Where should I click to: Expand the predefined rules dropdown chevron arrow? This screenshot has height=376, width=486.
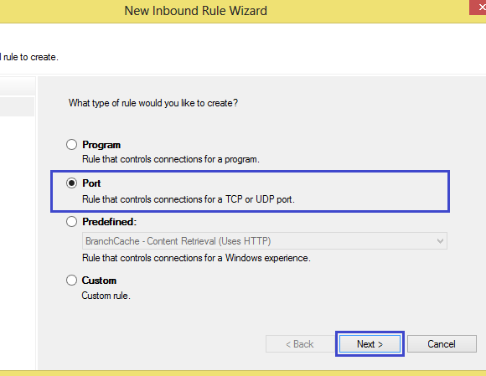(440, 241)
